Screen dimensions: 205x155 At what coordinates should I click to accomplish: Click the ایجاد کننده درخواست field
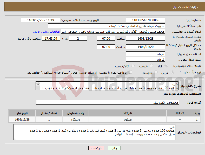pos(113,32)
